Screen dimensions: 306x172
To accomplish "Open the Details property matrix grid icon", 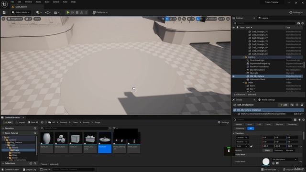I will point(295,120).
